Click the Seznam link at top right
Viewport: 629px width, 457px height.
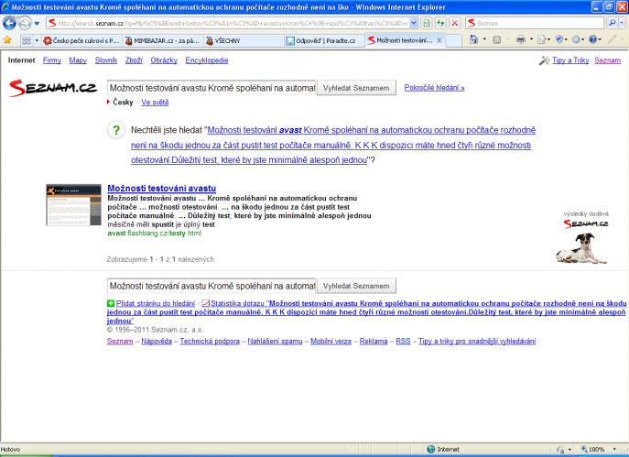607,60
